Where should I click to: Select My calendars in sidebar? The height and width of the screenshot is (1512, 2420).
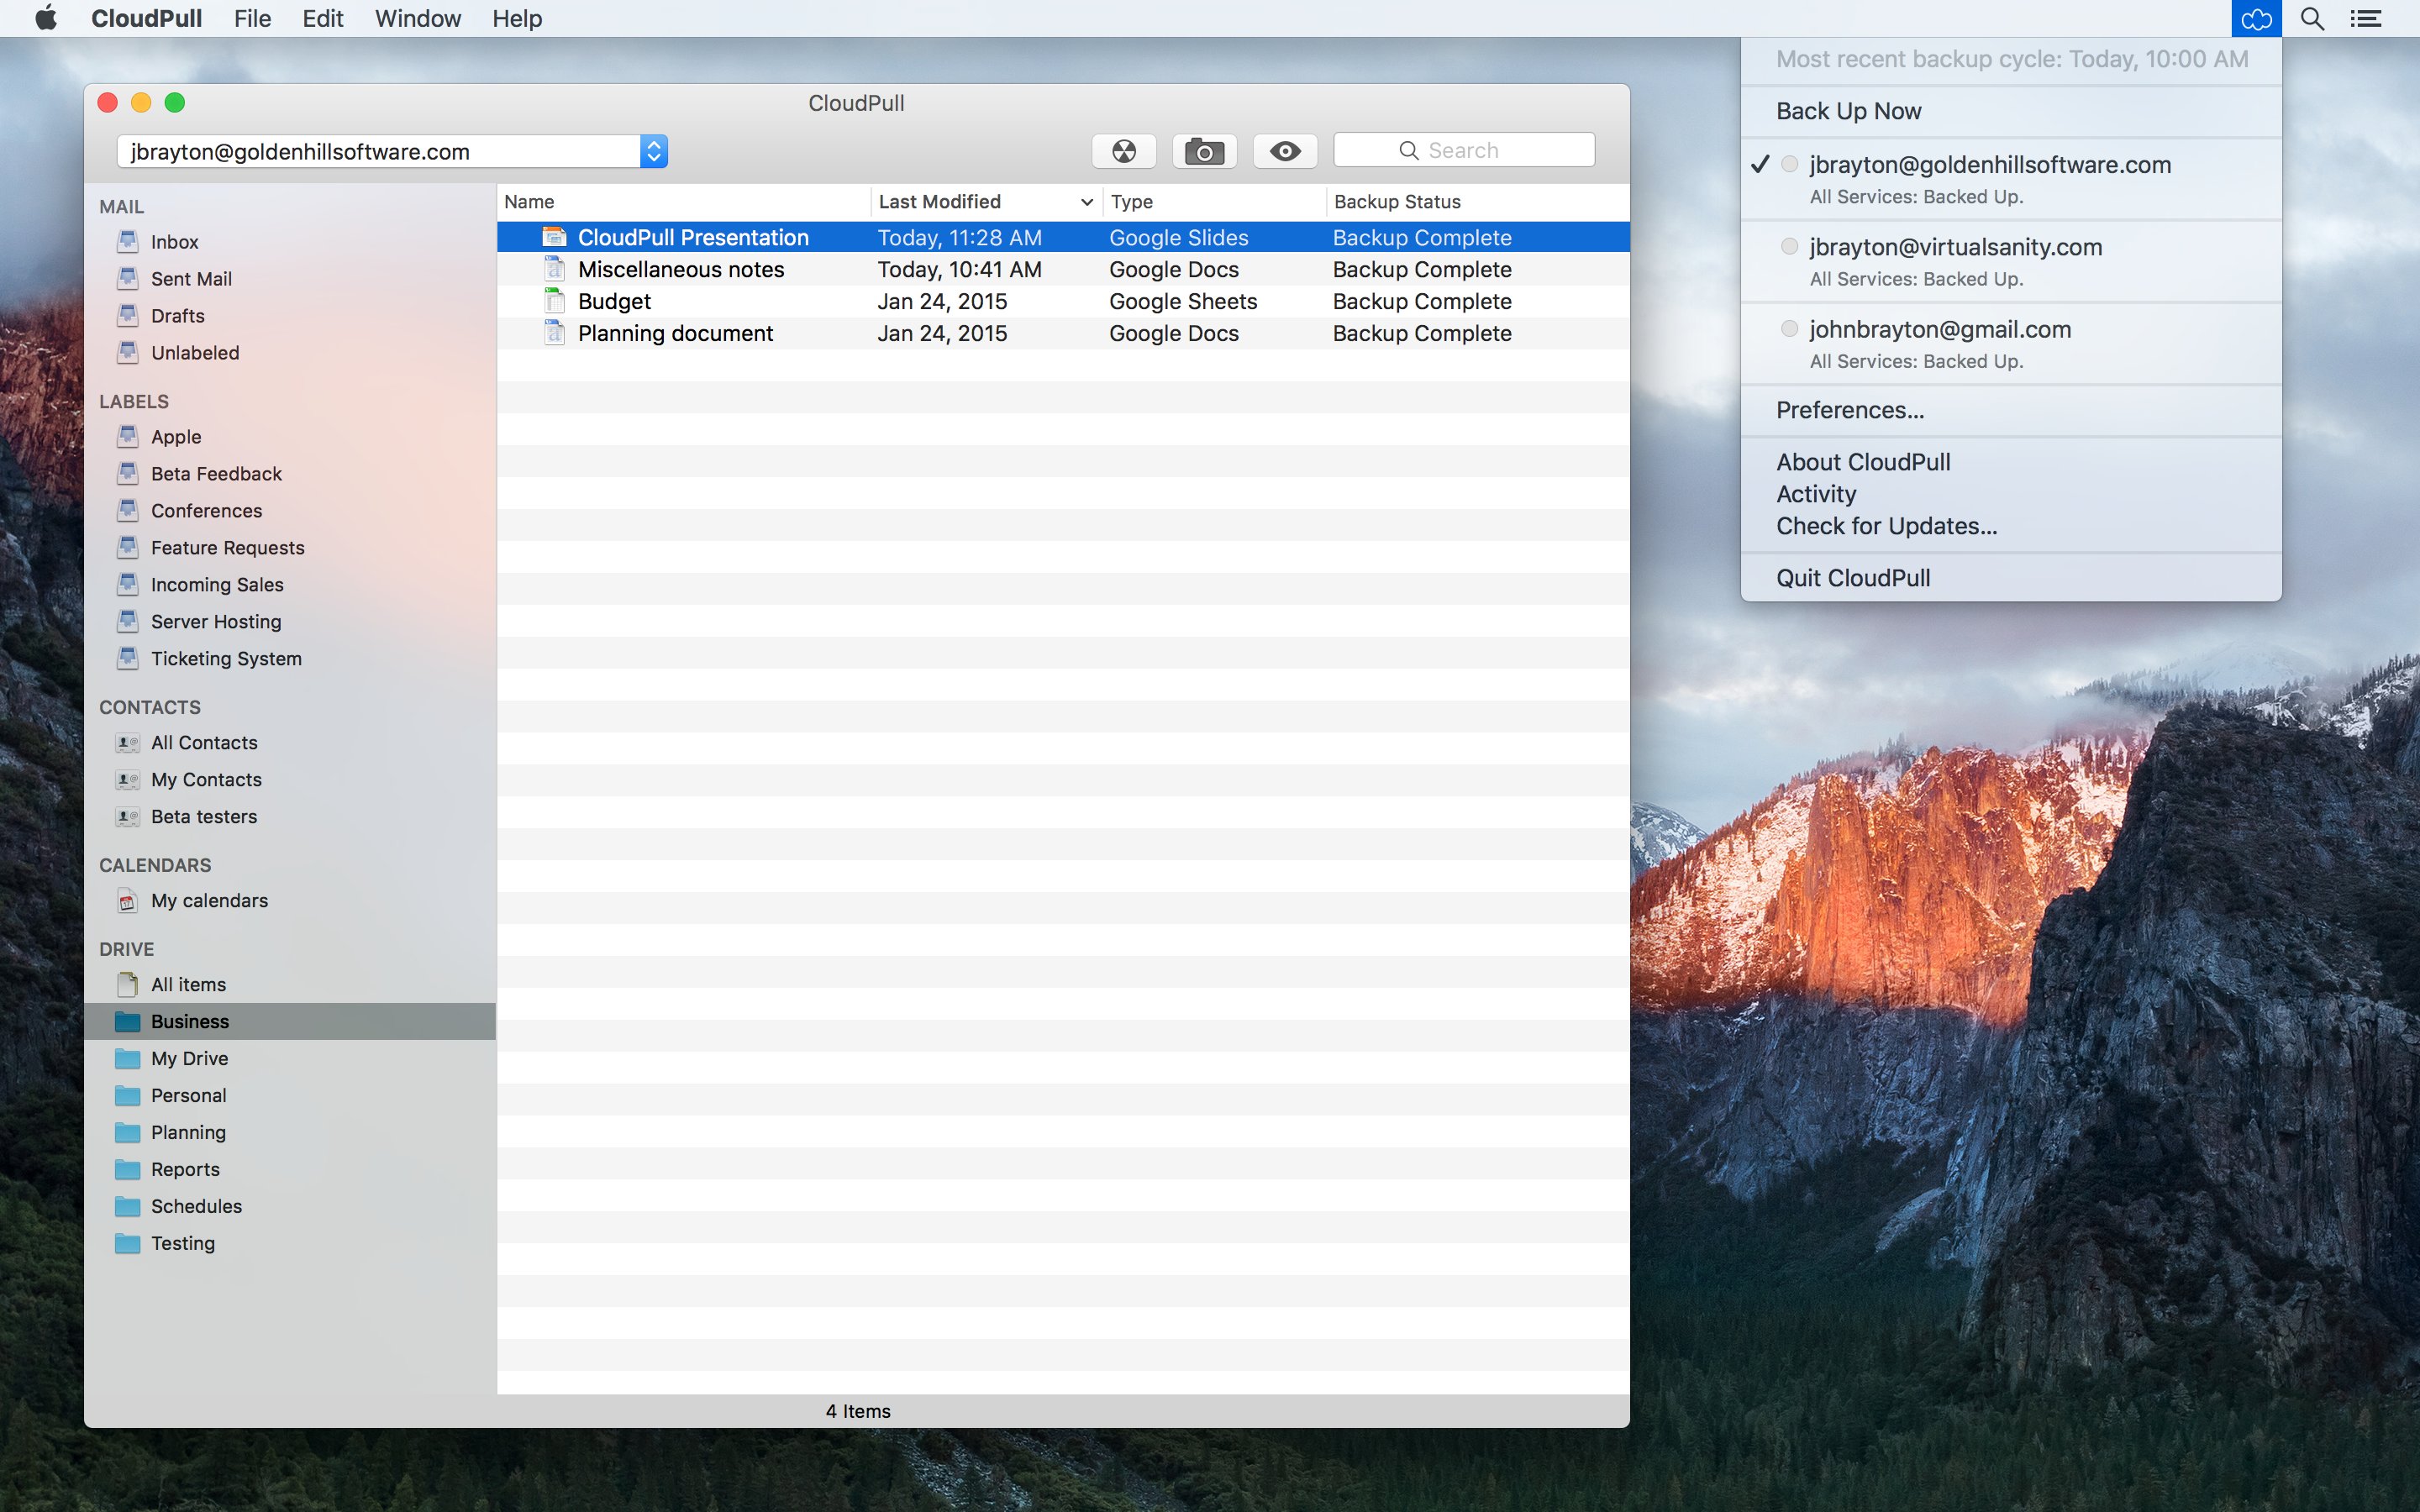point(209,900)
